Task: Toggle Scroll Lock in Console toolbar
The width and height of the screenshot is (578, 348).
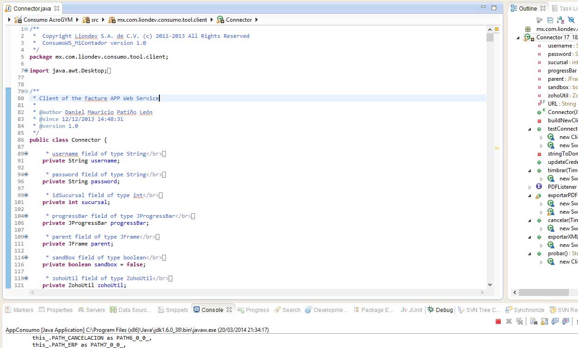Action: (544, 321)
